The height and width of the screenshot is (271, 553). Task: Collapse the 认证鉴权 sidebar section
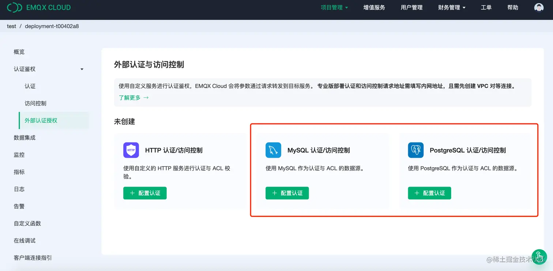82,69
